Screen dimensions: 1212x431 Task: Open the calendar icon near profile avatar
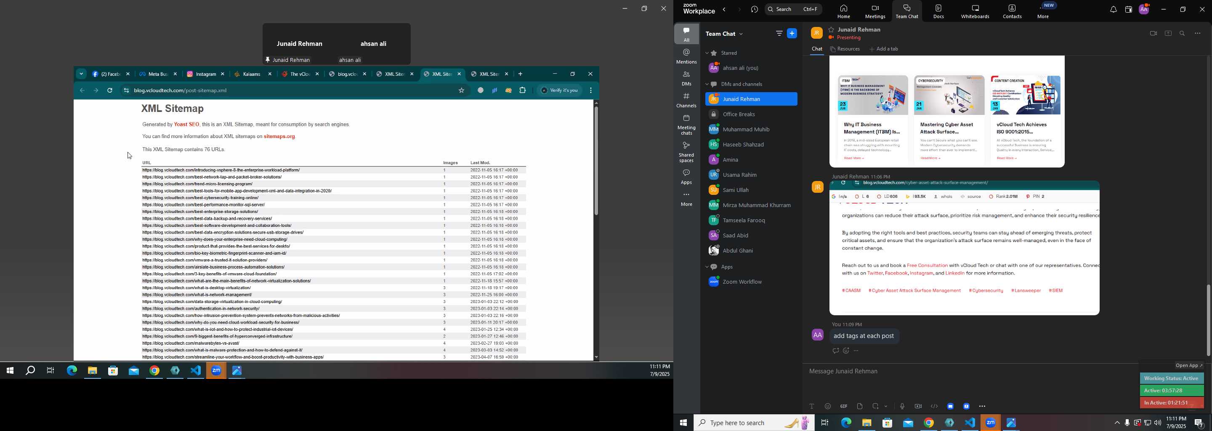pos(1128,10)
